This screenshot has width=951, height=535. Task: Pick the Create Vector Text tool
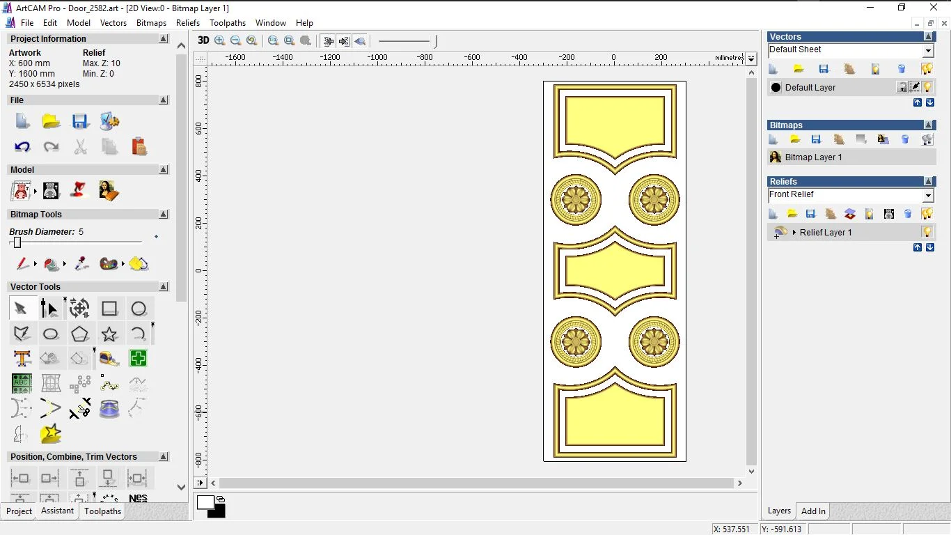coord(22,359)
